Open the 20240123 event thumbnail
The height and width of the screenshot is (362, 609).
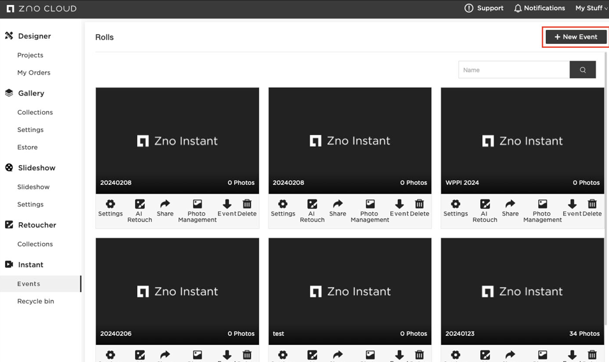tap(522, 291)
